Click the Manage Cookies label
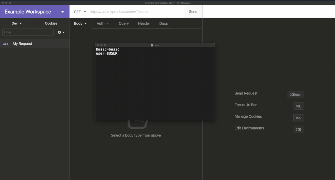Image resolution: width=335 pixels, height=180 pixels. 248,116
